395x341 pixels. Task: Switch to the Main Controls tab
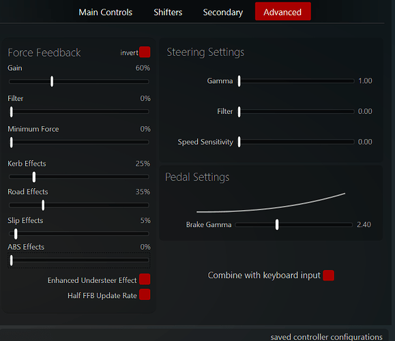click(x=105, y=12)
